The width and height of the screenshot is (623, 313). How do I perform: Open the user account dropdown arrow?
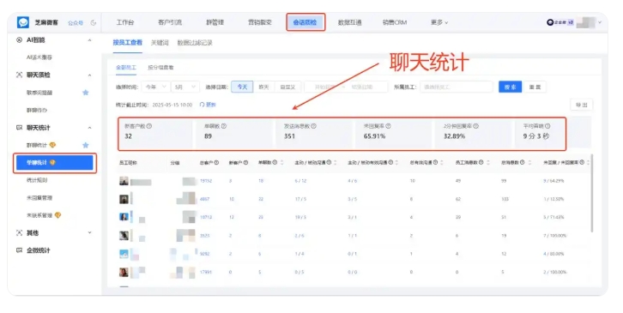pos(600,22)
